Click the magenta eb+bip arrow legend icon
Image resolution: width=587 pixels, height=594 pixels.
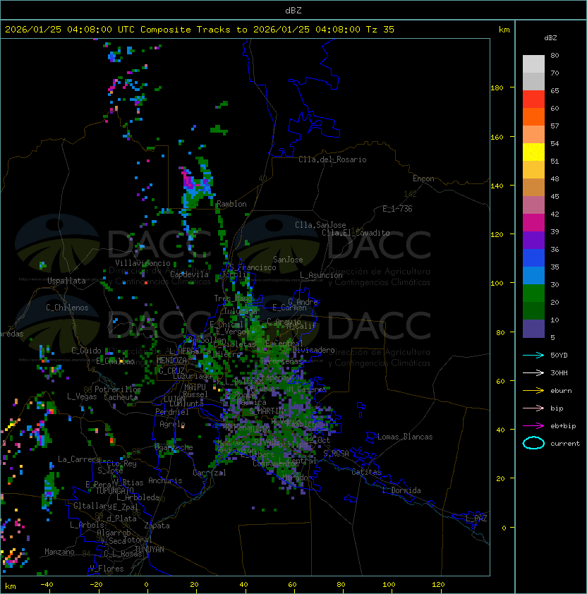coord(533,426)
